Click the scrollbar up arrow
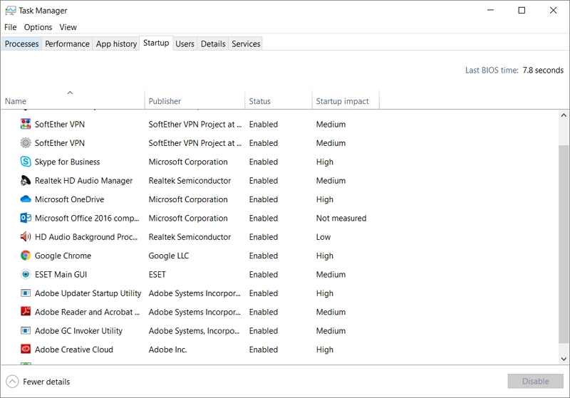 point(564,115)
